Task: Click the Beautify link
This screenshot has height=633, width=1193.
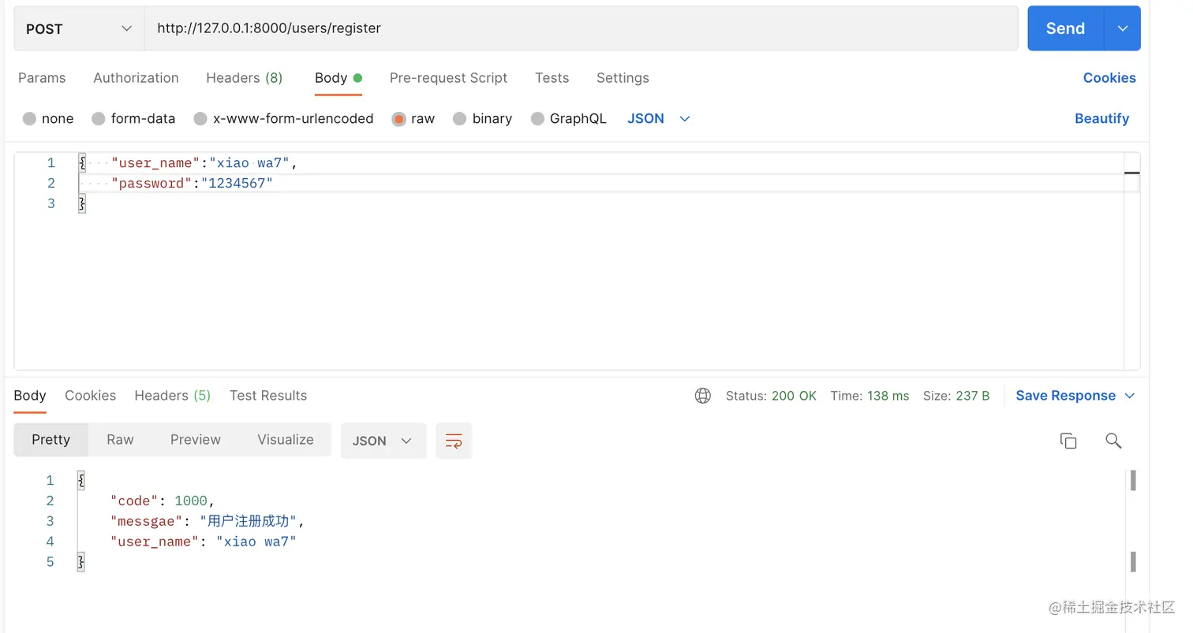Action: [x=1101, y=119]
